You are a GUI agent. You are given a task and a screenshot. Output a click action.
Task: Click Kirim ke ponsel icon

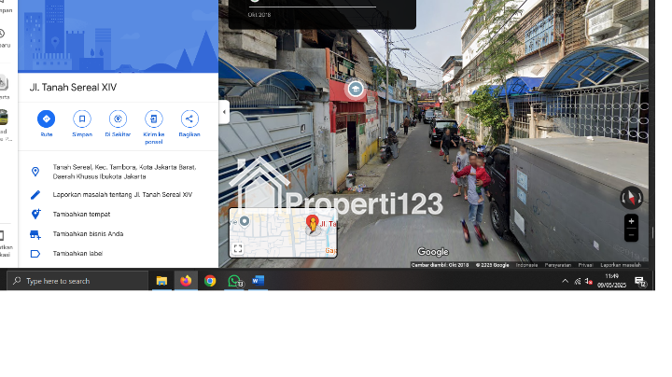(x=154, y=119)
